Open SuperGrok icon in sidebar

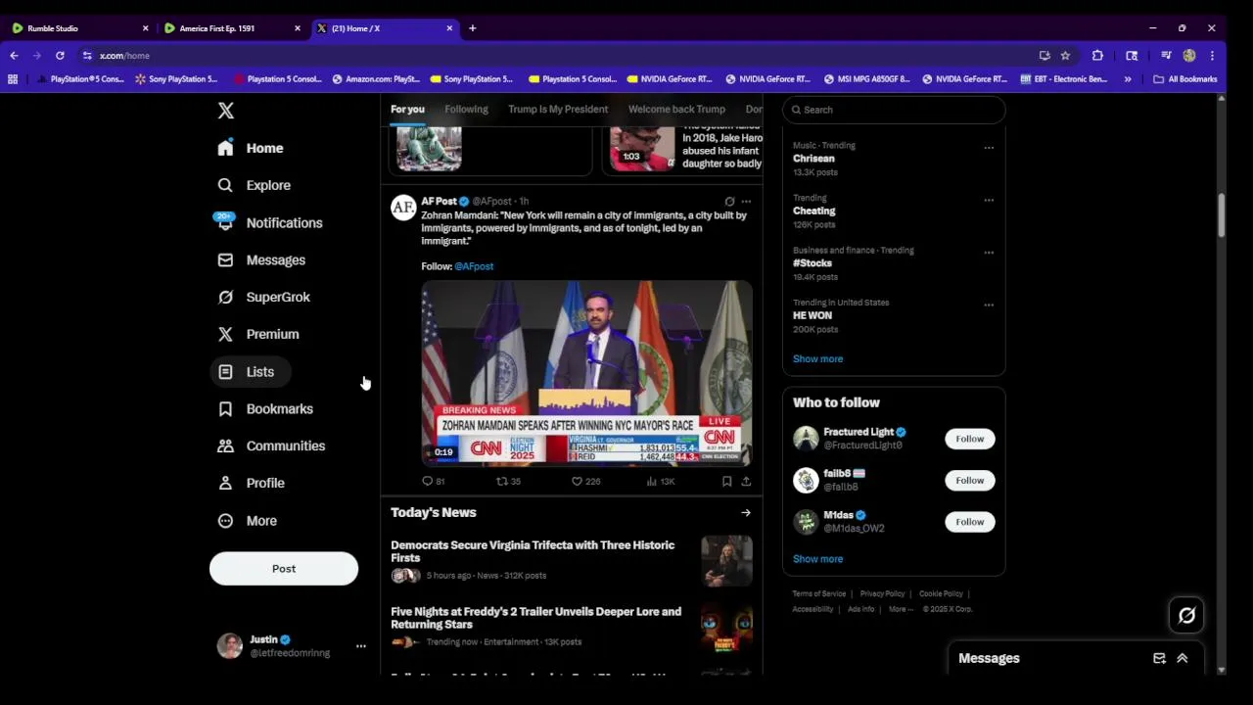coord(225,297)
